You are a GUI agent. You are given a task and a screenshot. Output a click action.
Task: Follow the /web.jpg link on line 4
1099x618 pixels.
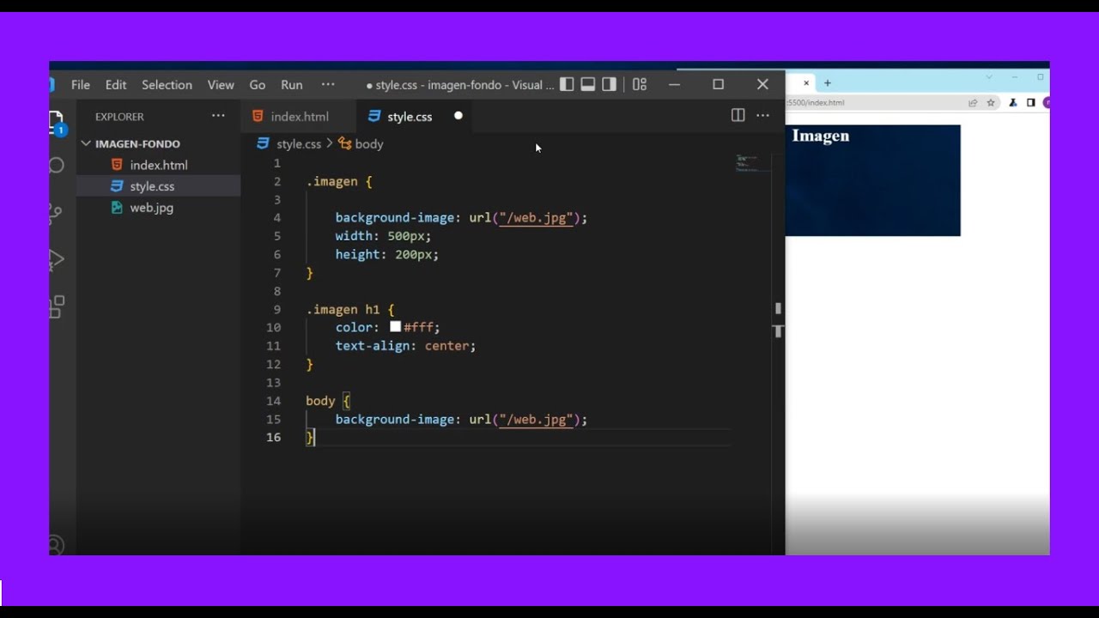pyautogui.click(x=536, y=218)
